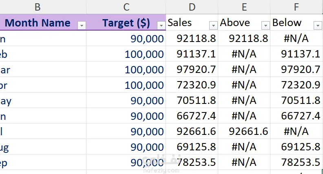The width and height of the screenshot is (323, 174).
Task: Open the Target ($) filter dropdown
Action: (161, 25)
